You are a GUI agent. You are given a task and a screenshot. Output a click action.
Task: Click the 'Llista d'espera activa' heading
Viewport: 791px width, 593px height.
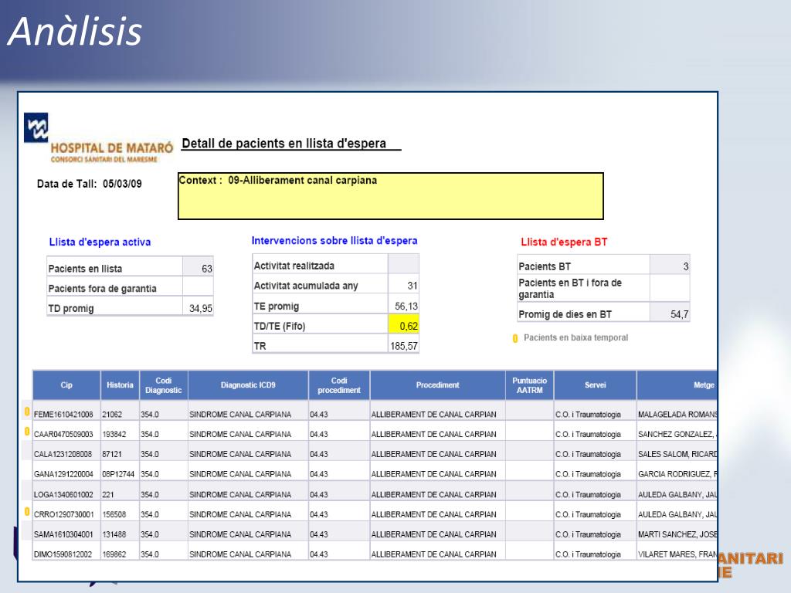(100, 242)
